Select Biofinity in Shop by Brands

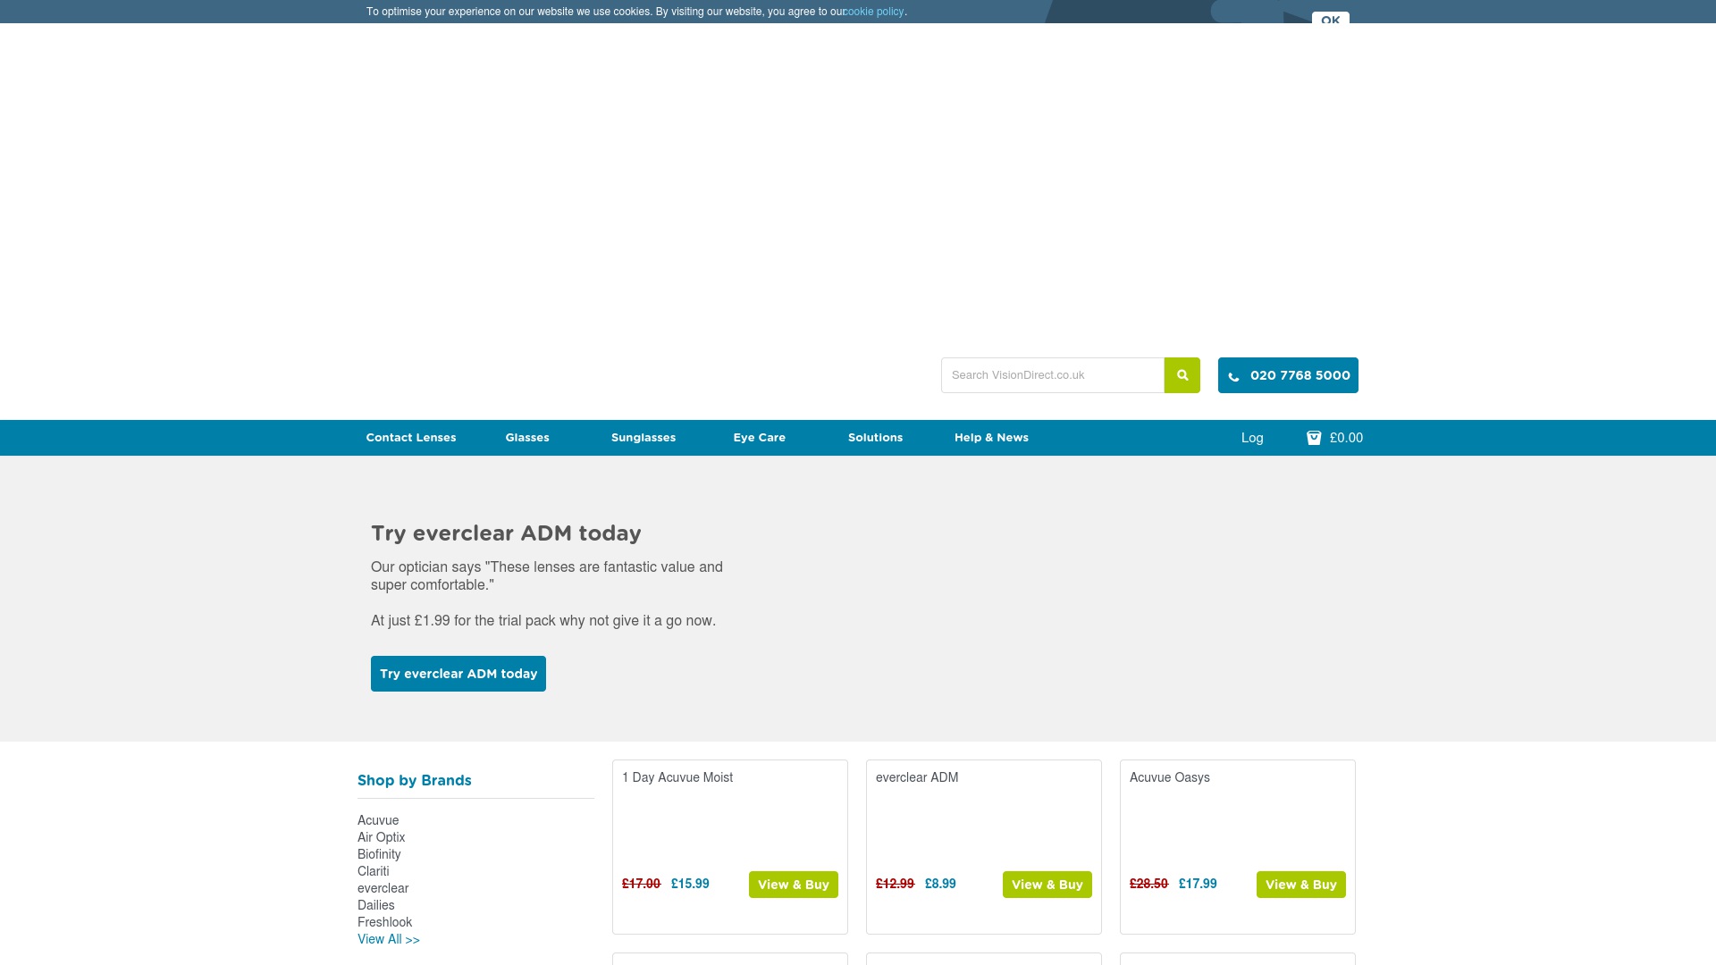[379, 854]
